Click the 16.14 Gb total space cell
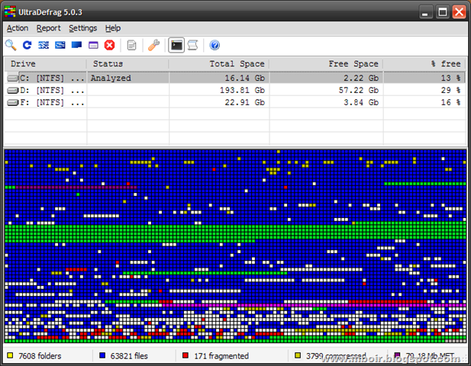This screenshot has width=471, height=366. click(x=219, y=78)
